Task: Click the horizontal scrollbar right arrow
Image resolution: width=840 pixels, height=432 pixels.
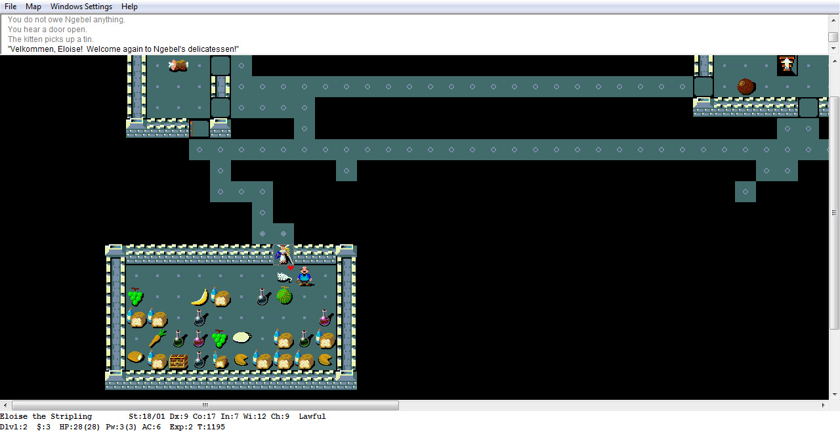Action: click(x=823, y=405)
